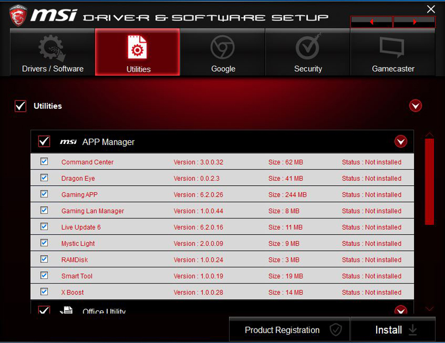
Task: Click the MSI dragon shield logo
Action: [18, 16]
